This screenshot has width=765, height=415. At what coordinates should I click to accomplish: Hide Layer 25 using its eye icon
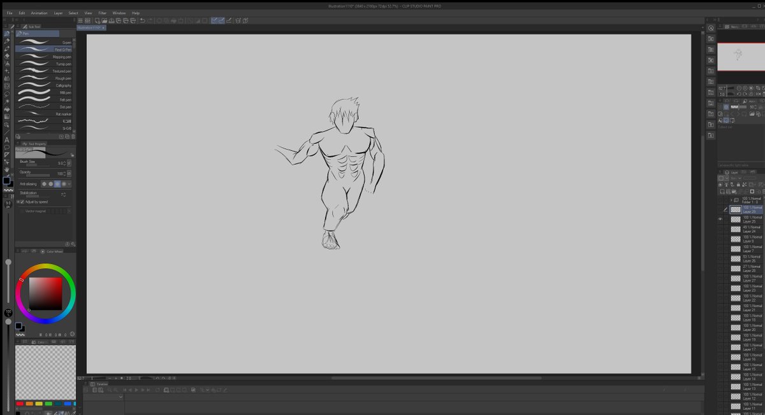721,219
